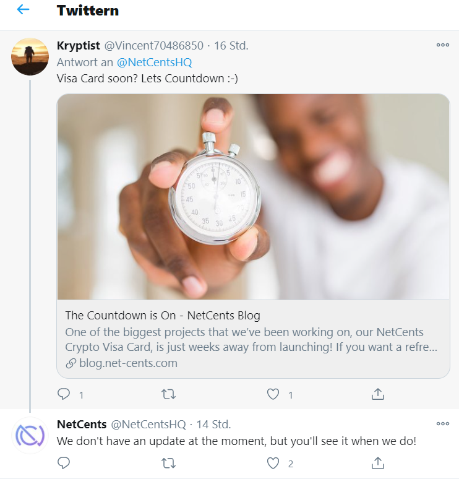Like Kryptist's tweet with the heart icon
Screen dimensions: 459x484
click(273, 394)
